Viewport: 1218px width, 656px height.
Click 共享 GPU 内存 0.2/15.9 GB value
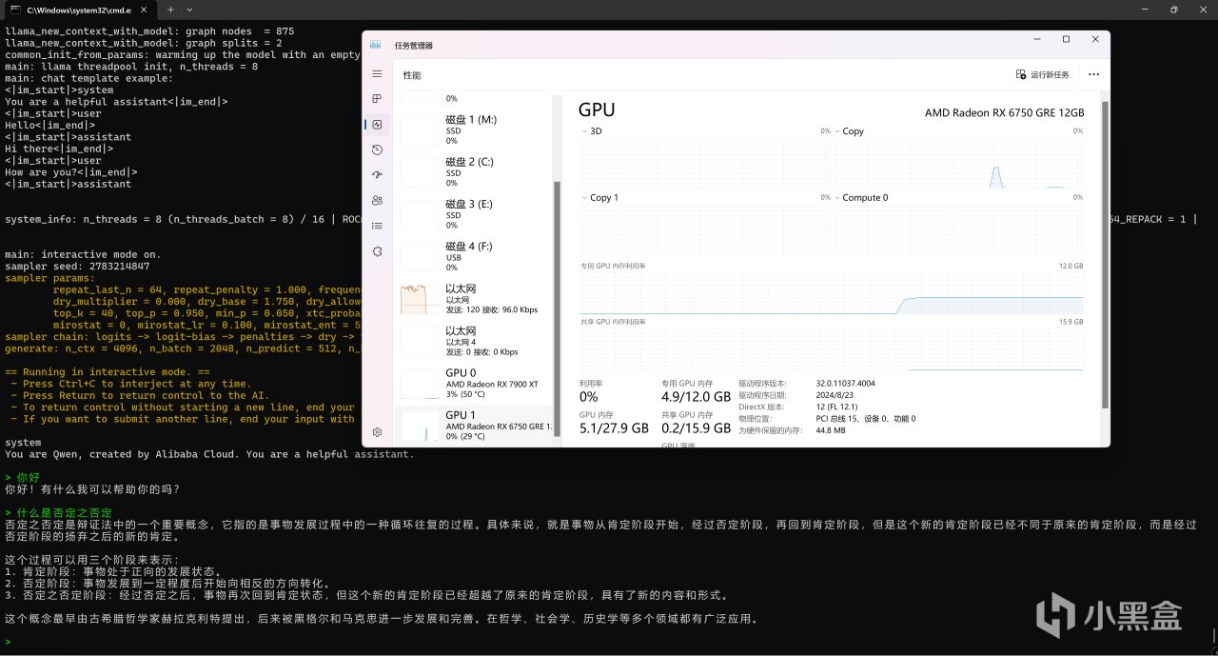[697, 430]
